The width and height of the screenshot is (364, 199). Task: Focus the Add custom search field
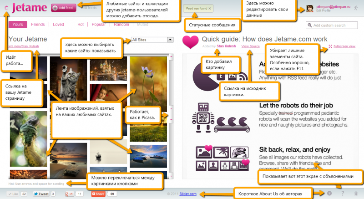332,25
